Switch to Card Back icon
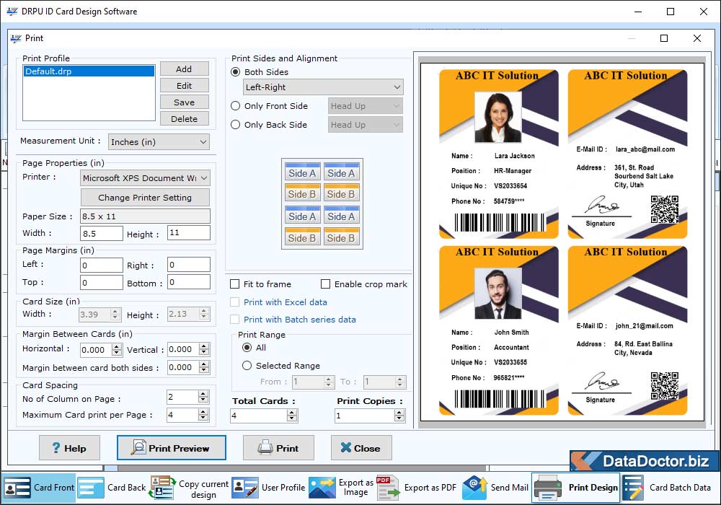The height and width of the screenshot is (505, 721). coord(91,488)
